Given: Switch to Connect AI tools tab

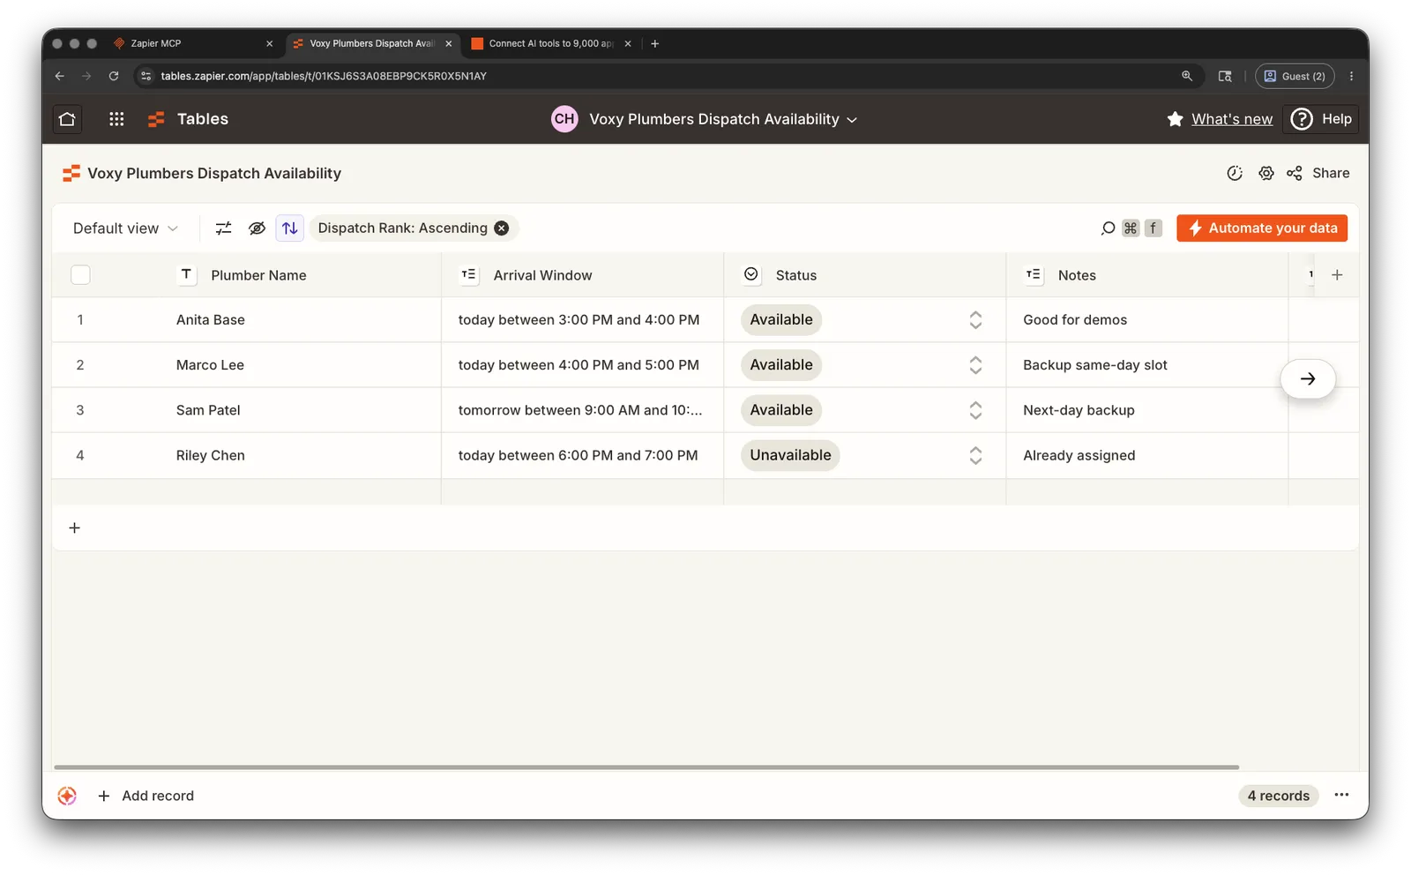Looking at the screenshot, I should [551, 43].
